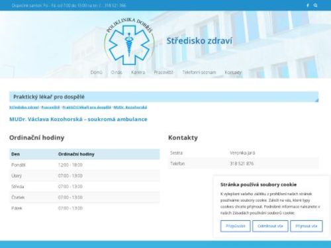Follow the MUDr. Kozohorská breadcrumb link

pyautogui.click(x=130, y=107)
